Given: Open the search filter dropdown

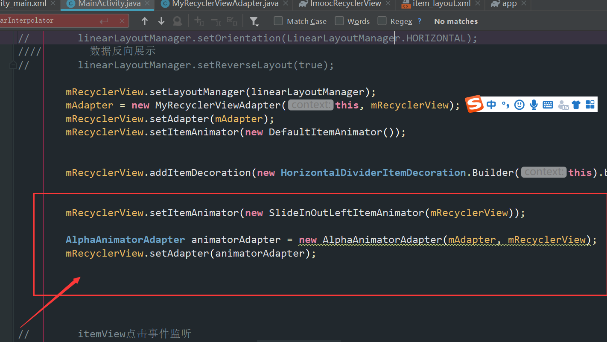Looking at the screenshot, I should click(254, 21).
